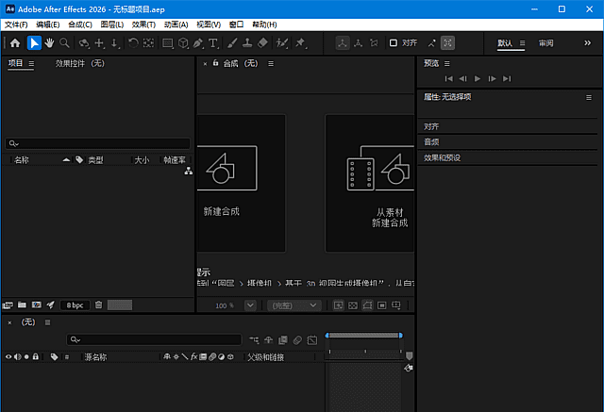Choose World Axis mode icon
This screenshot has height=412, width=604.
click(359, 43)
